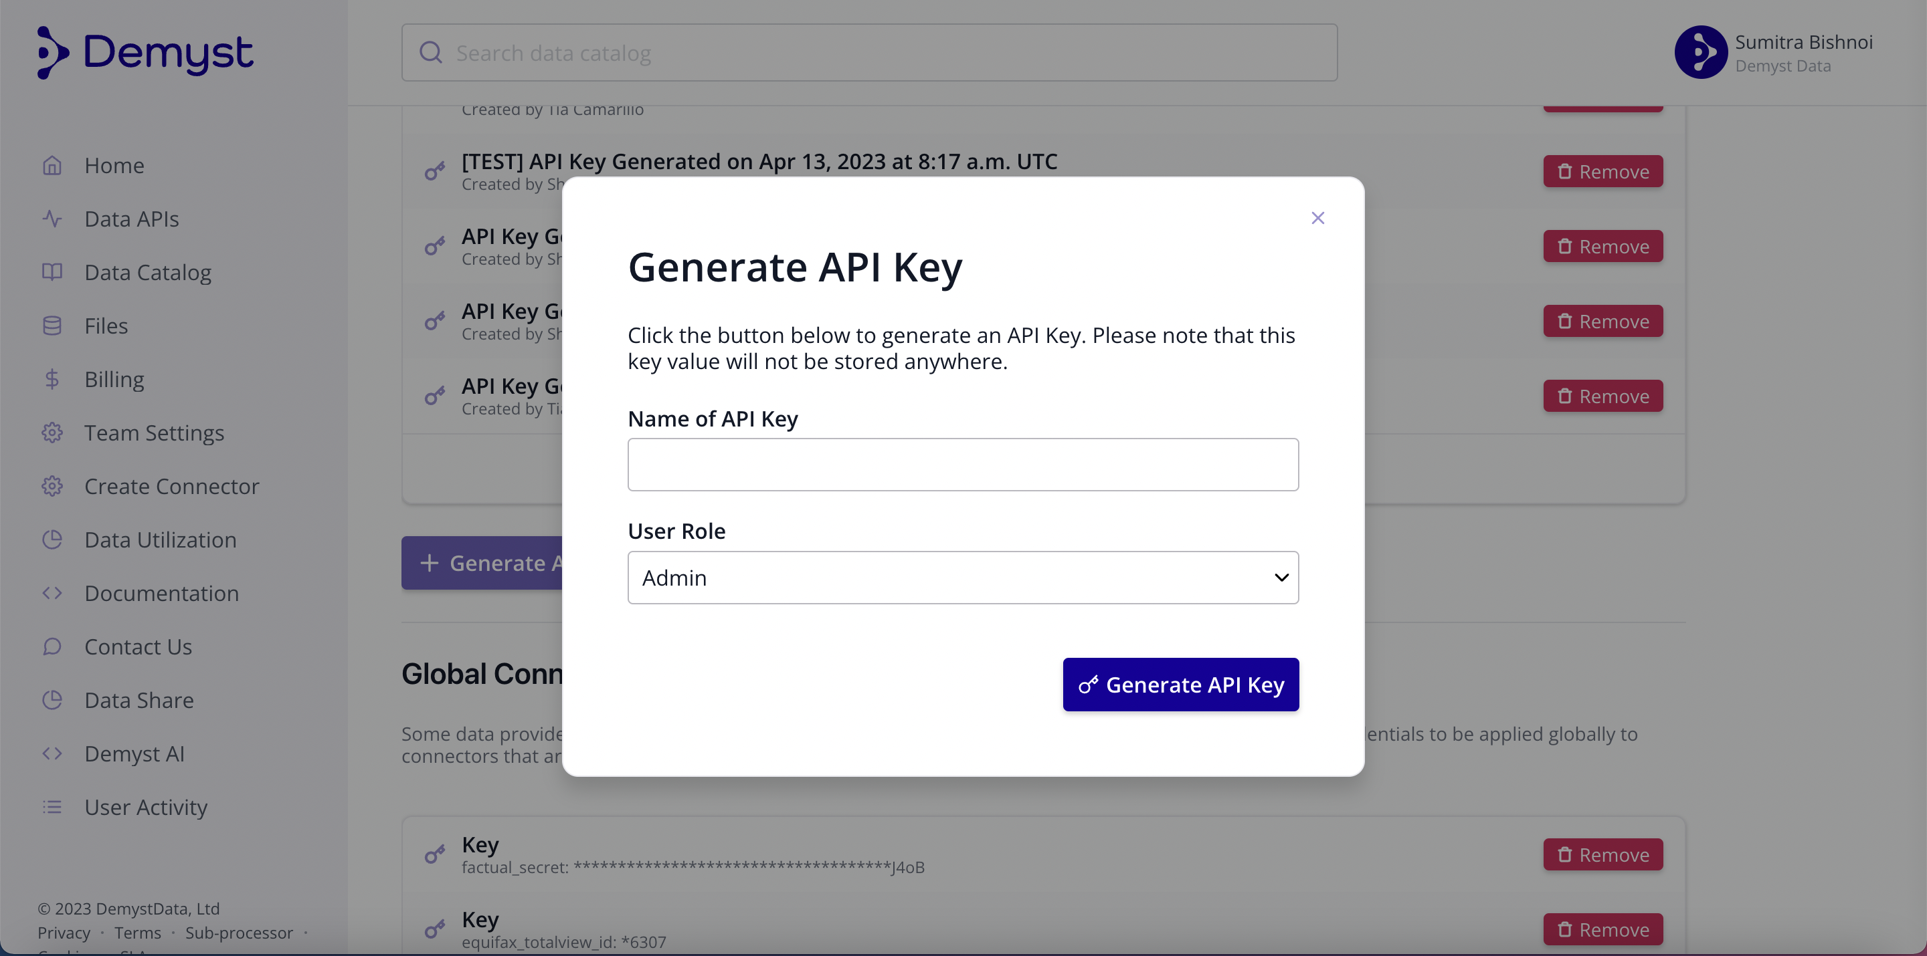Open the Terms footer link
The height and width of the screenshot is (956, 1927).
pyautogui.click(x=138, y=933)
